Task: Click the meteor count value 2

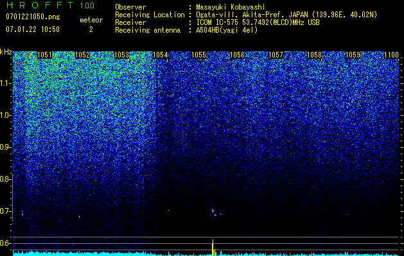Action: (91, 29)
